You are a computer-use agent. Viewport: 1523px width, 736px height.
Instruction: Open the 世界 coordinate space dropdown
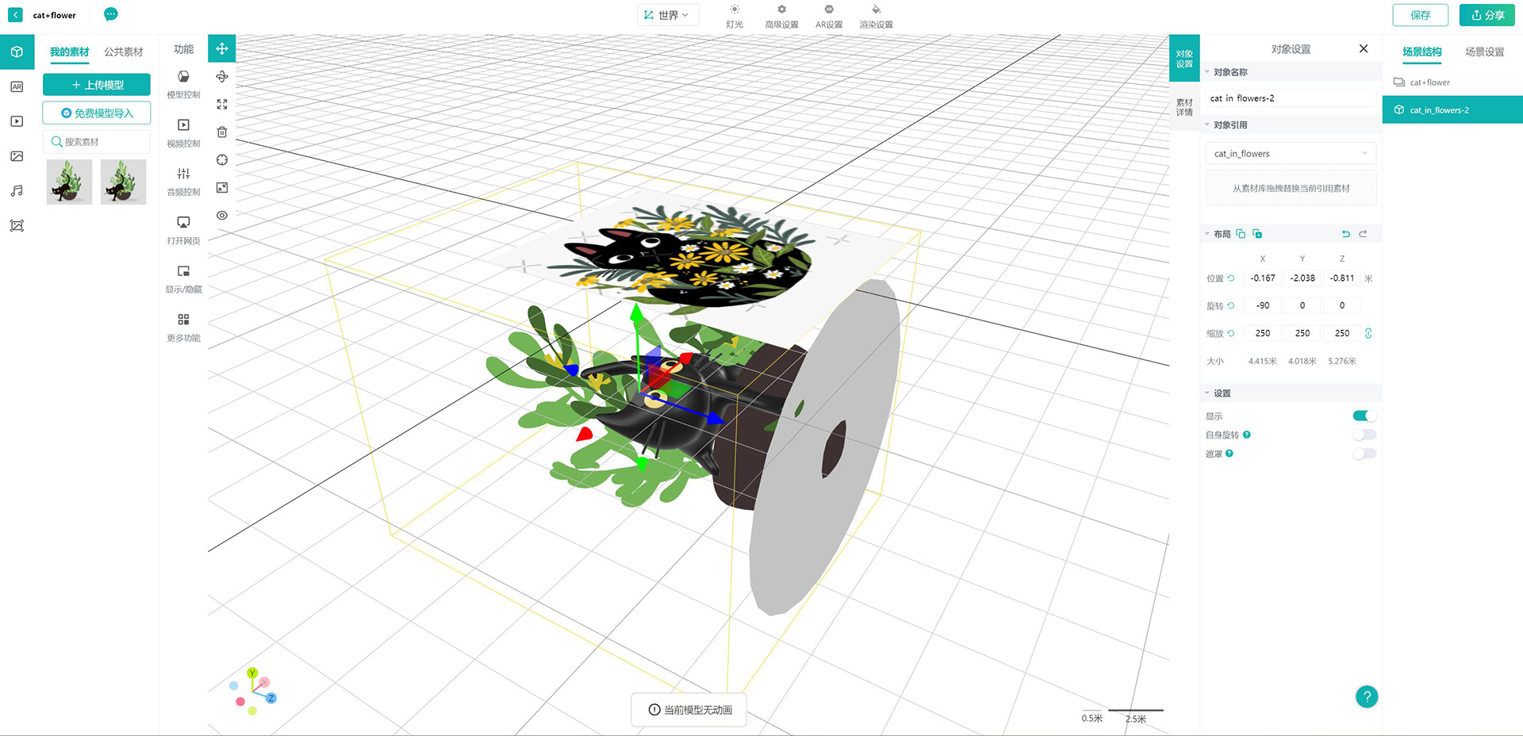pos(668,15)
